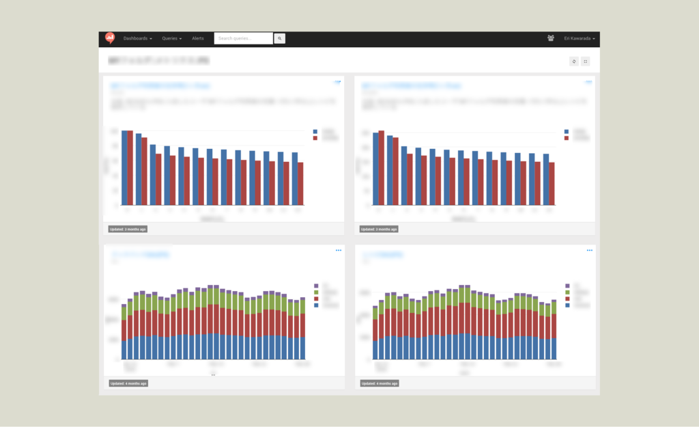Image resolution: width=699 pixels, height=427 pixels.
Task: Click the bottom-right widget's Updated 4 months ago badge
Action: (380, 383)
